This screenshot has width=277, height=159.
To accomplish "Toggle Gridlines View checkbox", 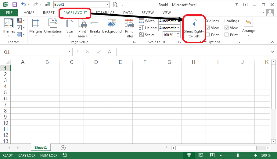I will click(x=208, y=28).
